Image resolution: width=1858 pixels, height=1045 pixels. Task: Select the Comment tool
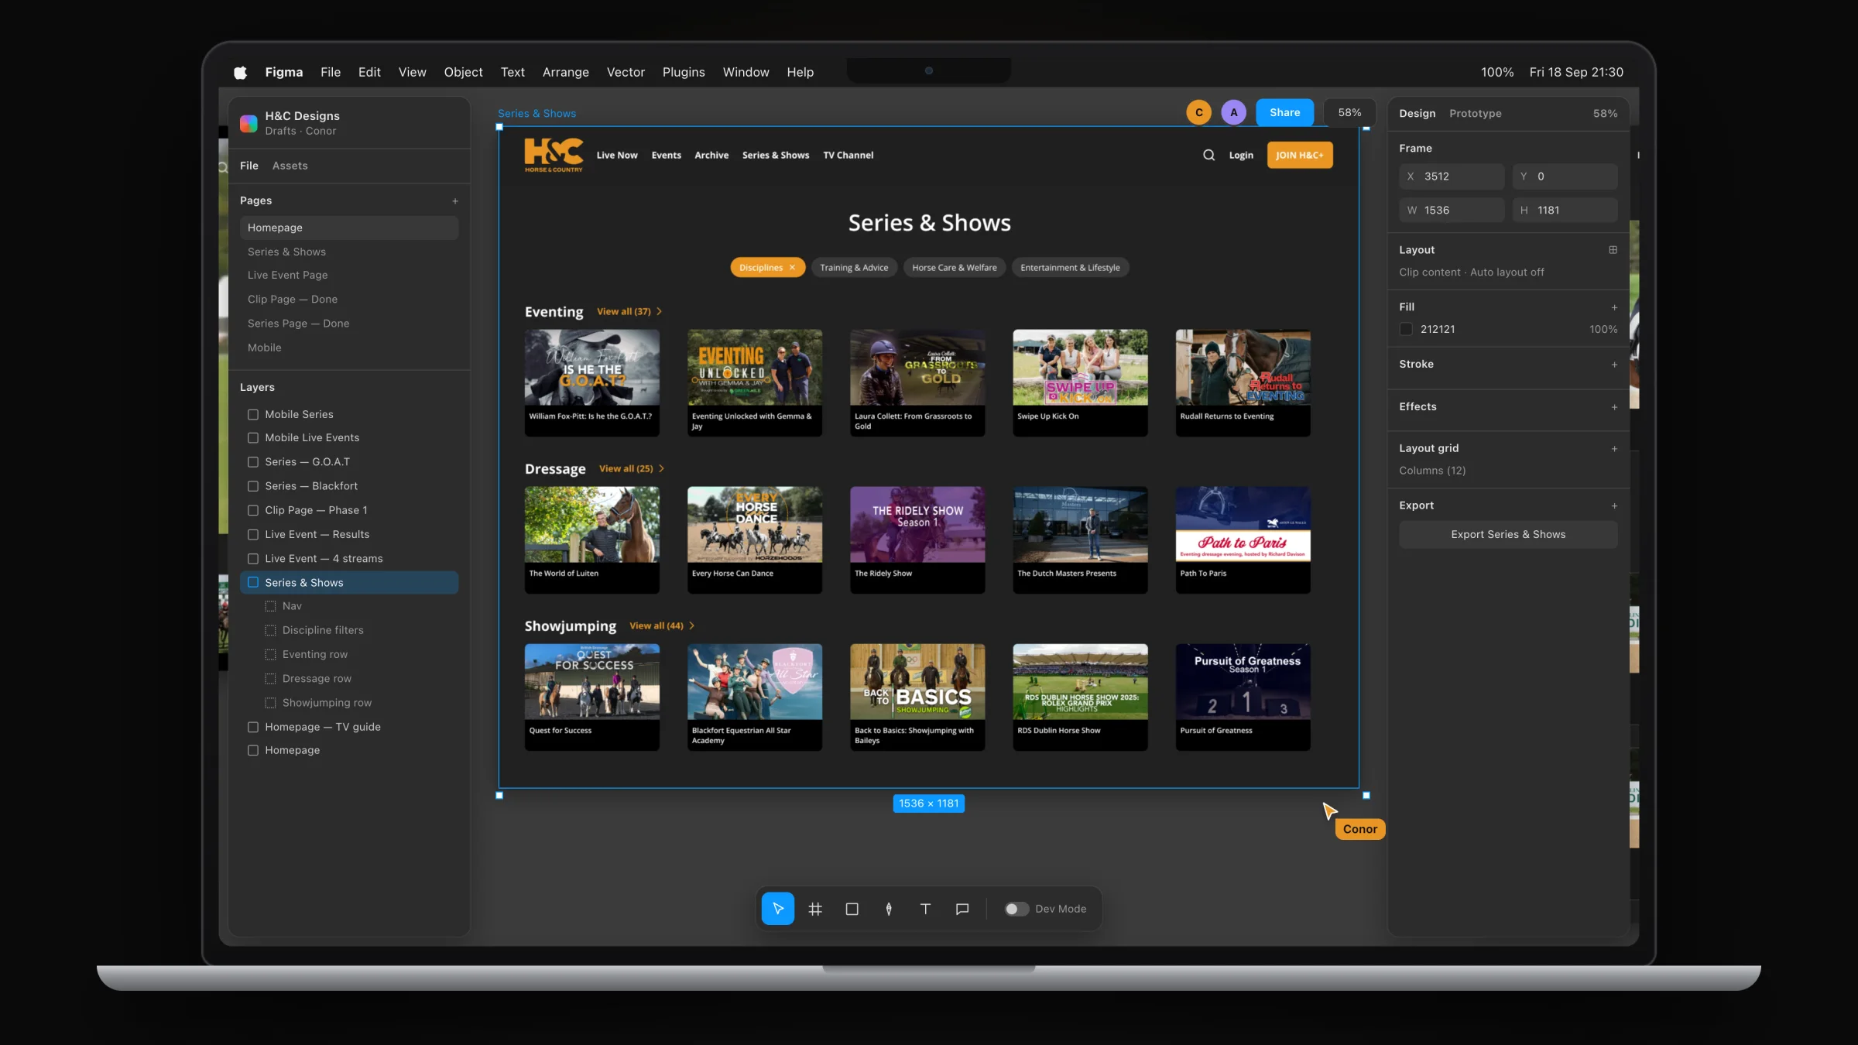pos(962,909)
